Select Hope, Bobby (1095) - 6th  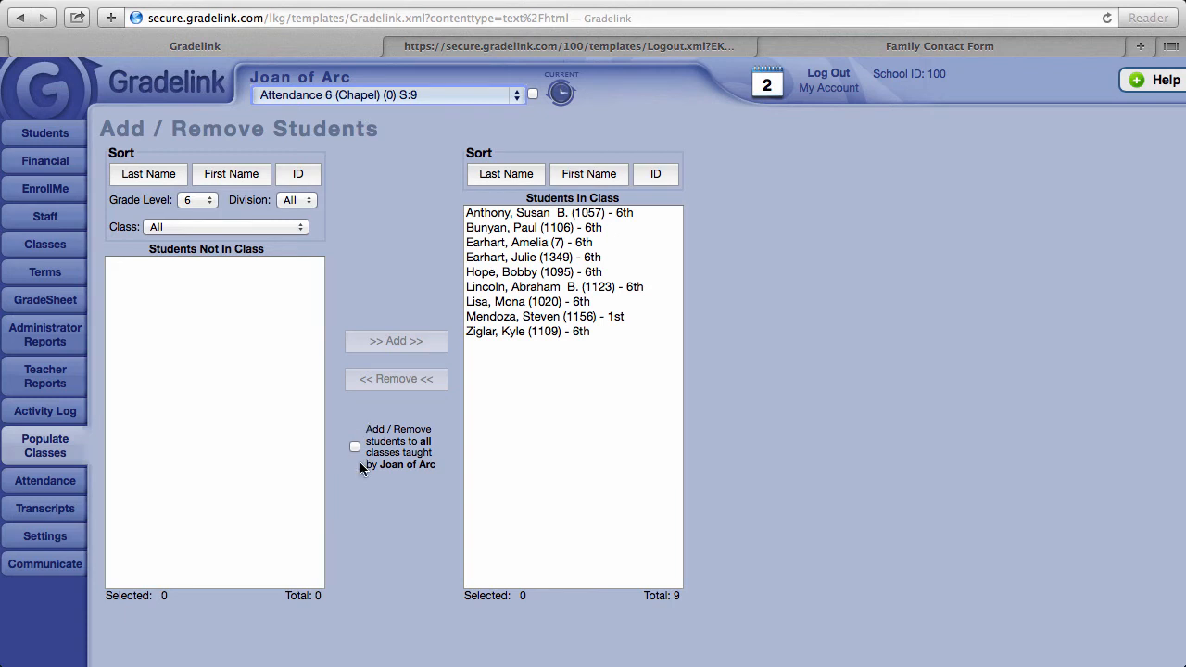[573, 272]
